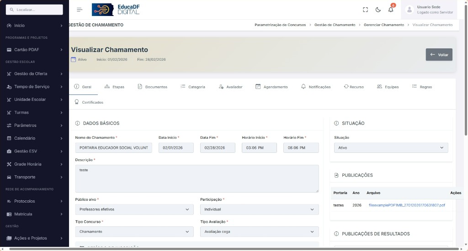Click the Gestão ESV briefcase icon

(x=9, y=151)
